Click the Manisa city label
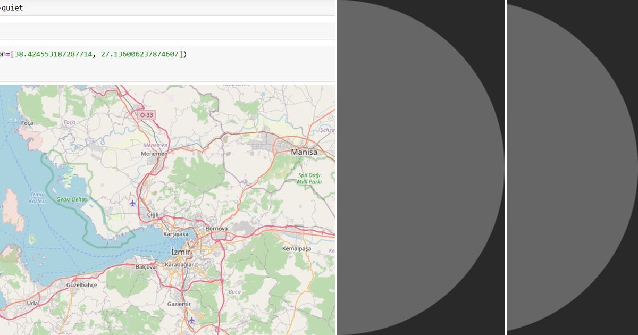Viewport: 638px width, 335px height. click(x=304, y=152)
